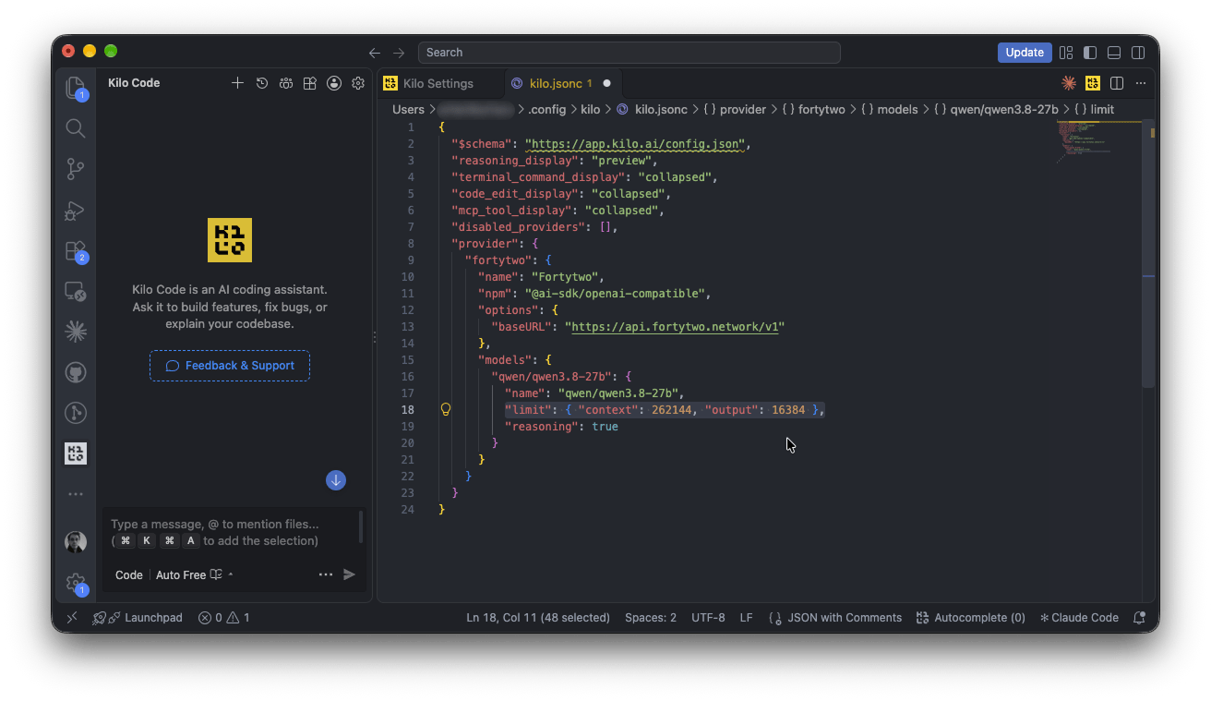Select the Kilo Code activity bar icon
1211x701 pixels.
tap(76, 453)
